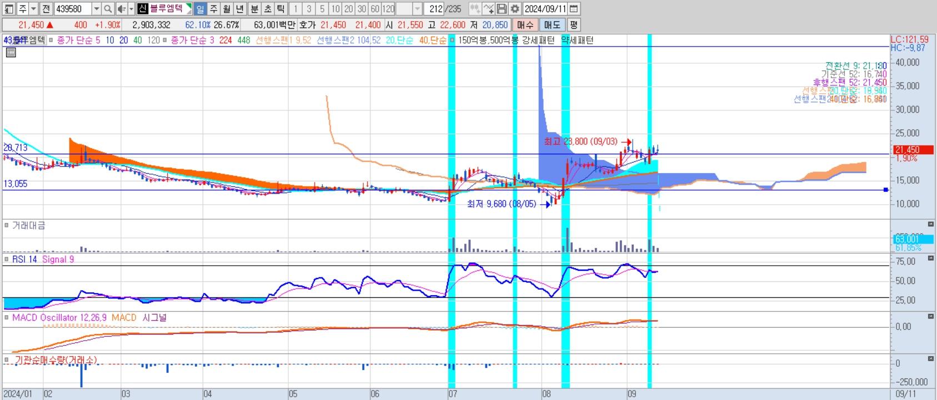Click green corner marker on 블루엠텍
The width and height of the screenshot is (937, 400).
click(189, 6)
